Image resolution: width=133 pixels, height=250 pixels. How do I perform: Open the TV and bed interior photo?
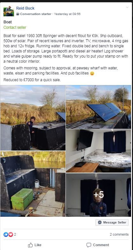98,151
